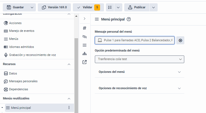This screenshot has width=206, height=113.
Task: Play the menu prompt audio
Action: point(180,40)
